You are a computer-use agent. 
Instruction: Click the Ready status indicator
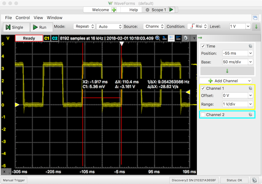click(x=29, y=38)
